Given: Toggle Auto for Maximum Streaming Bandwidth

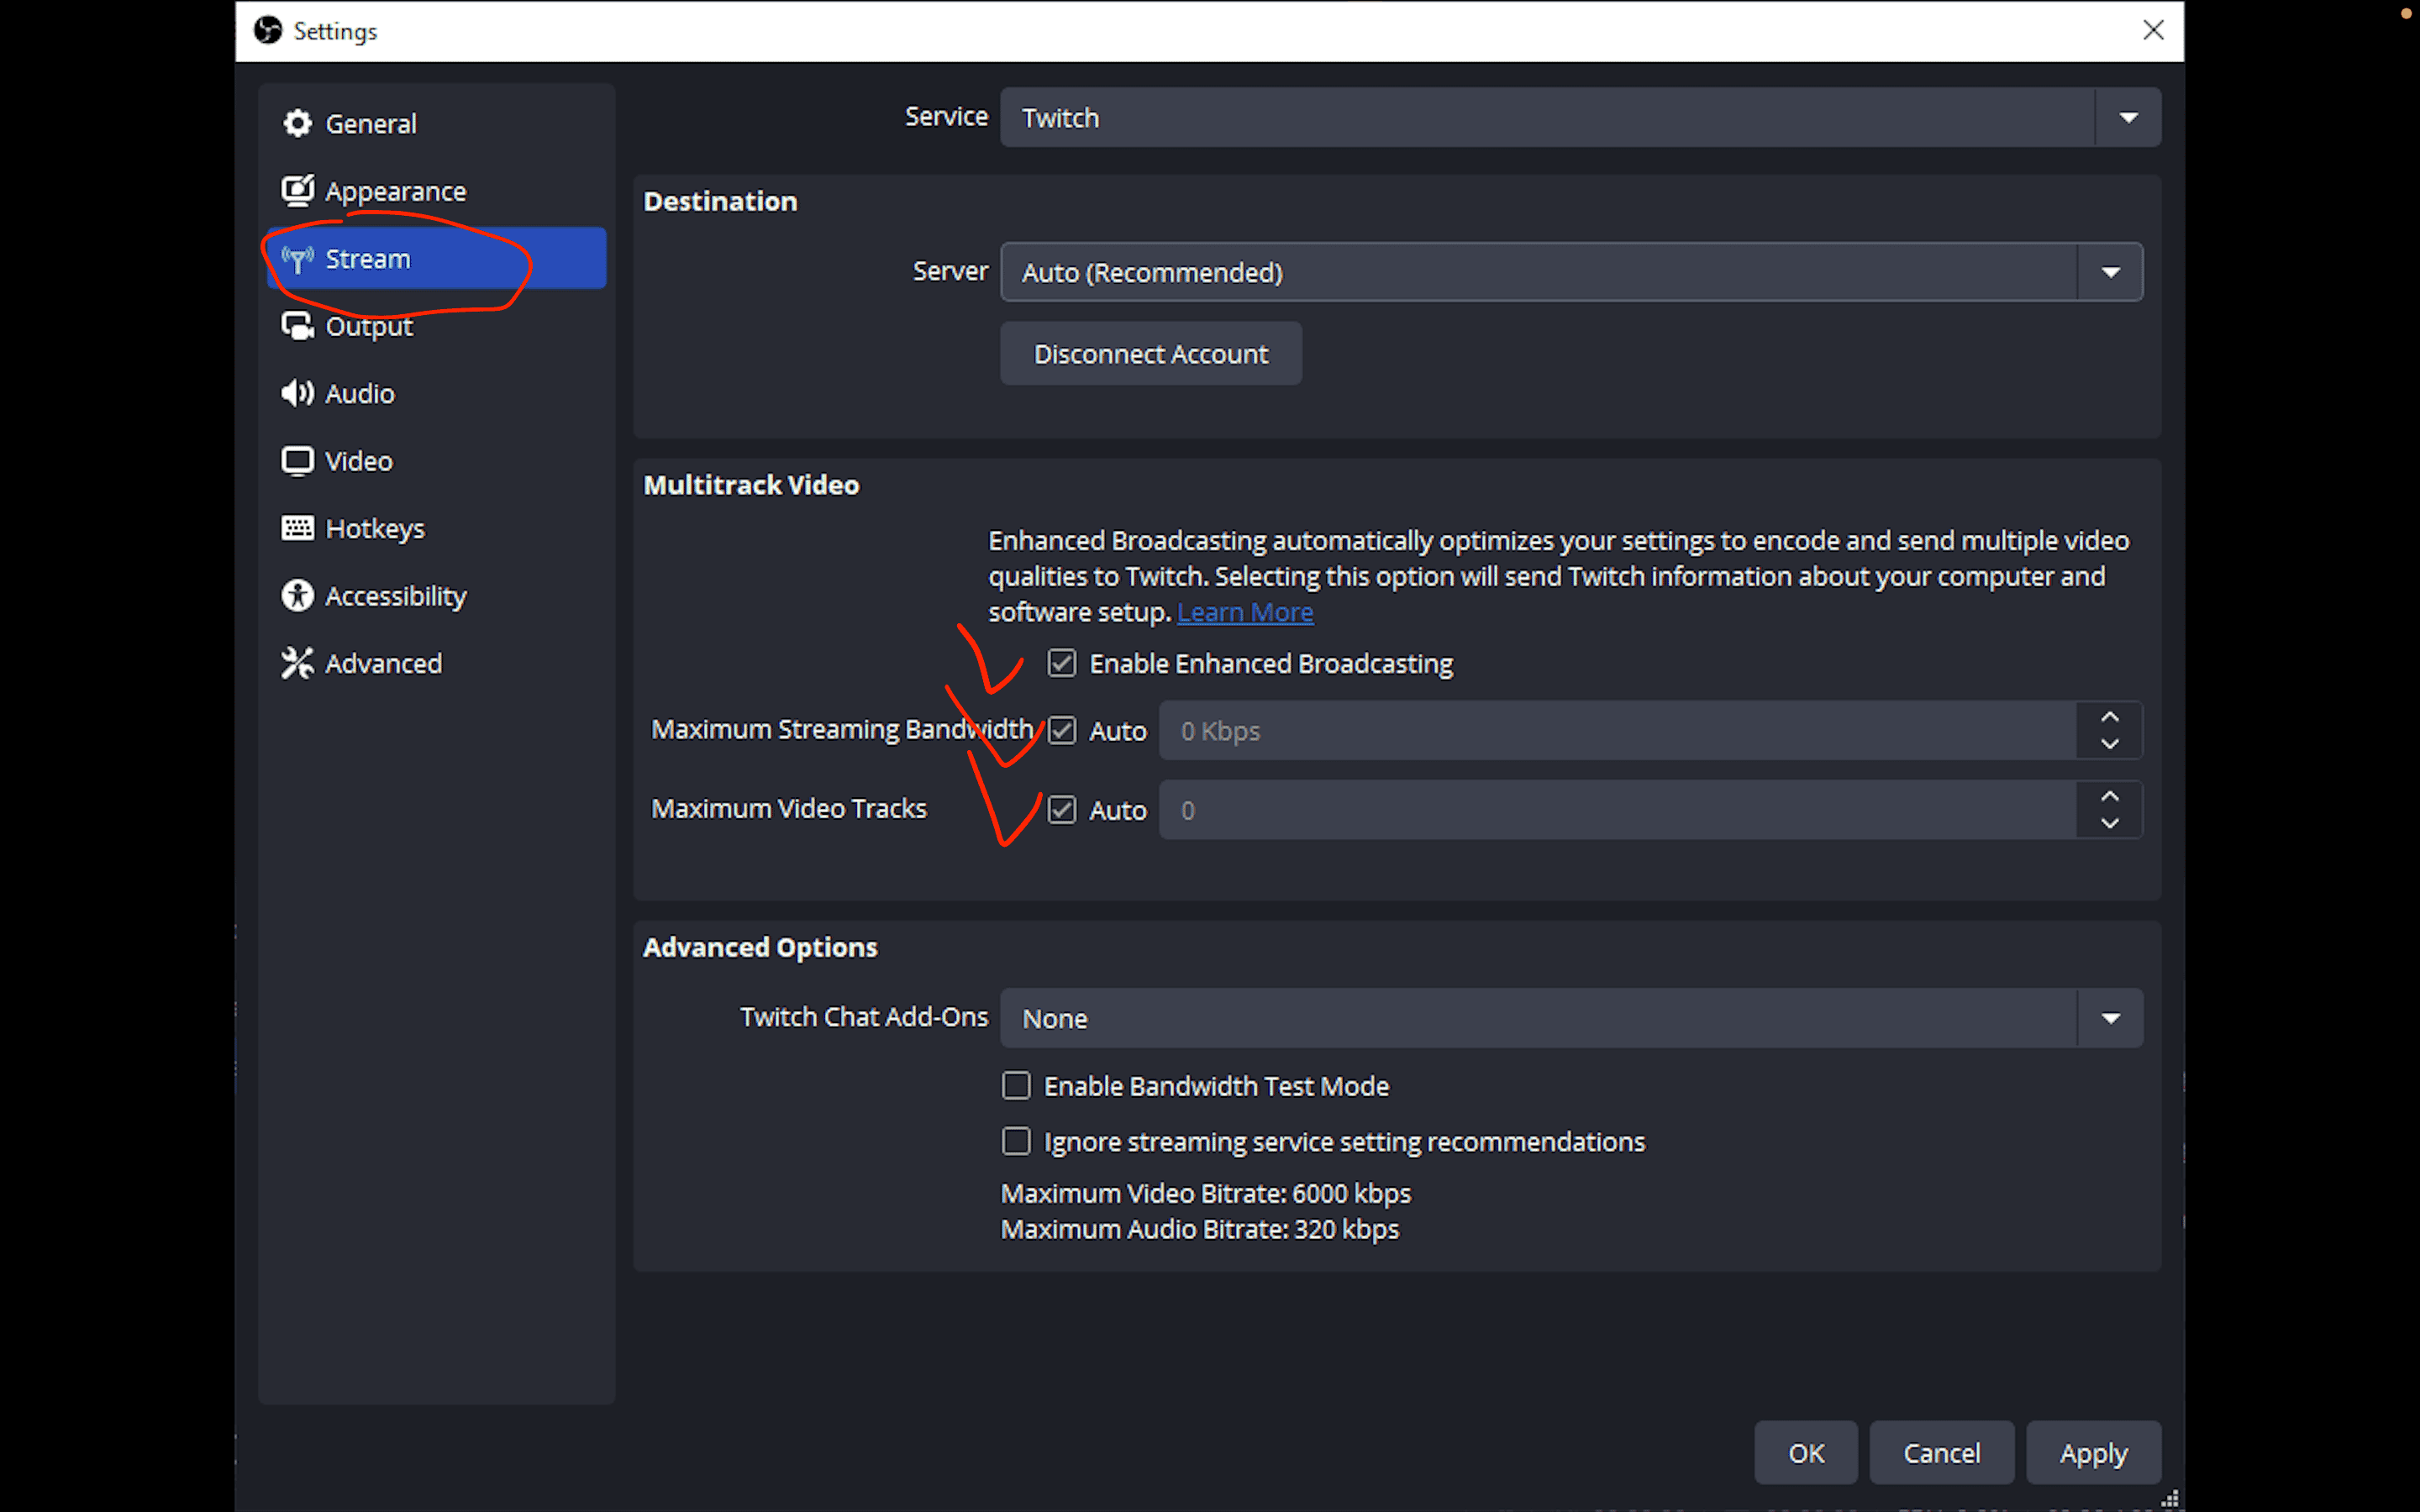Looking at the screenshot, I should point(1062,731).
